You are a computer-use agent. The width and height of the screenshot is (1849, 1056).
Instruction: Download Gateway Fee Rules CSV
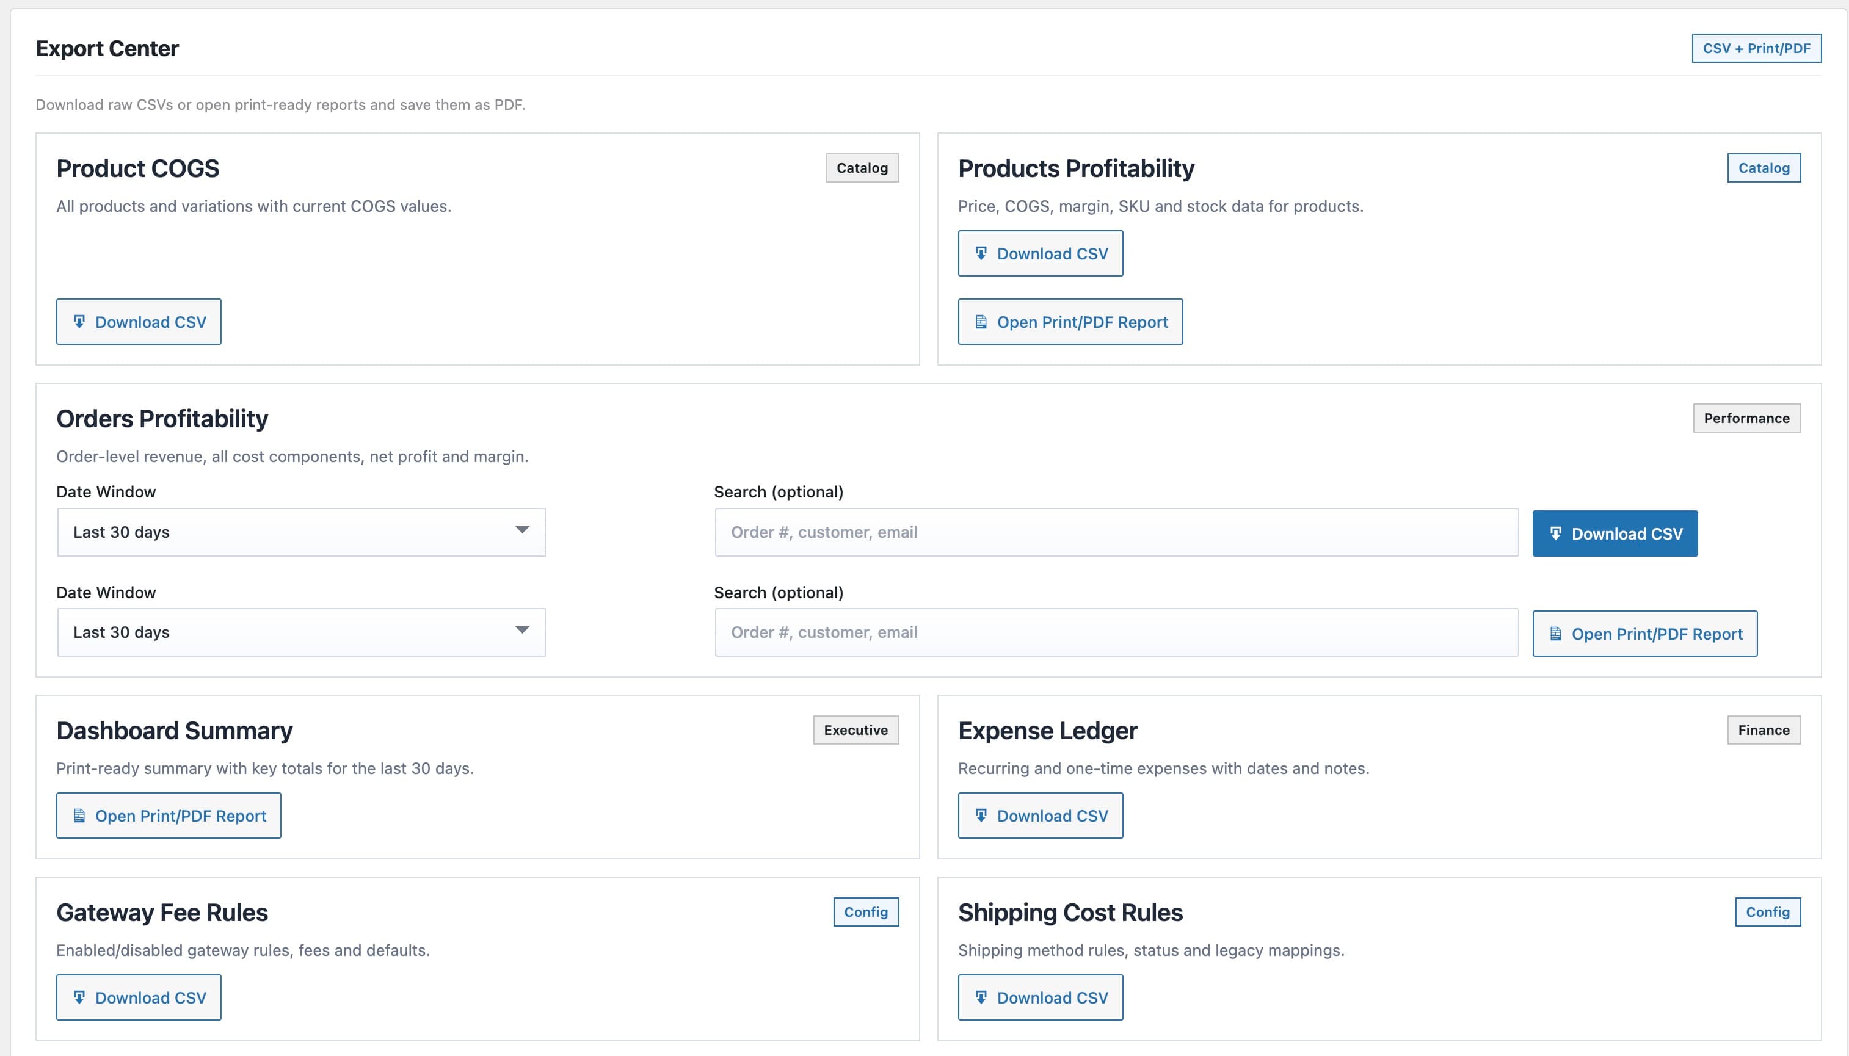[139, 997]
